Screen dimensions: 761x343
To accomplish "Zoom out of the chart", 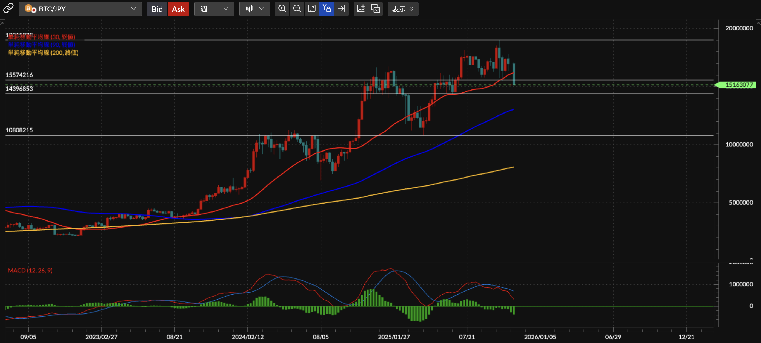I will tap(297, 8).
